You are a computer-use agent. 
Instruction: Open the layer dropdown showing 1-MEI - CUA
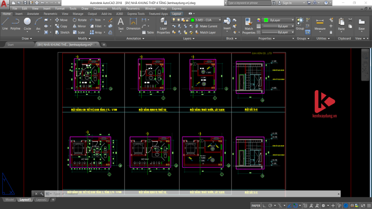coord(205,20)
